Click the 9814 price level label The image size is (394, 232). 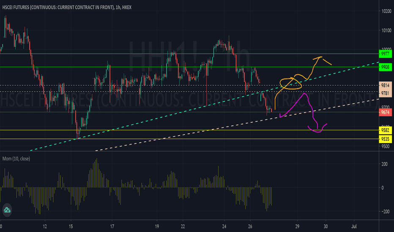click(385, 86)
